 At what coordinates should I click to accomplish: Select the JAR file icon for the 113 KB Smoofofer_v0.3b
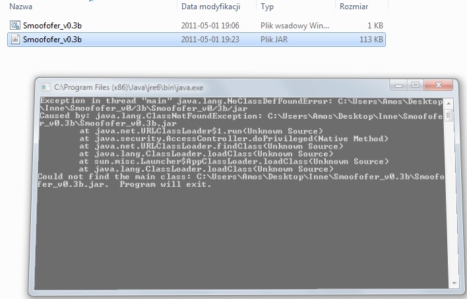(15, 40)
